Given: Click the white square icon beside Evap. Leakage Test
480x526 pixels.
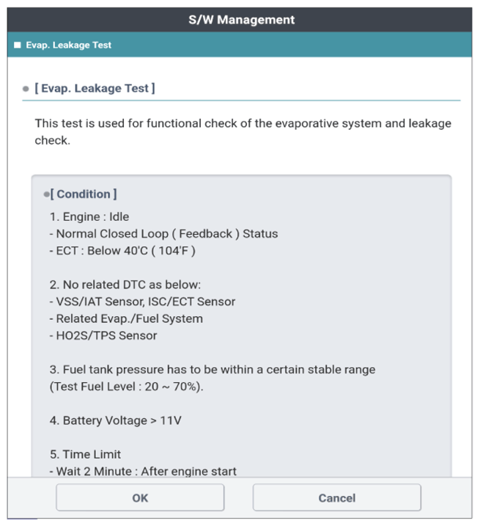Looking at the screenshot, I should (x=18, y=45).
